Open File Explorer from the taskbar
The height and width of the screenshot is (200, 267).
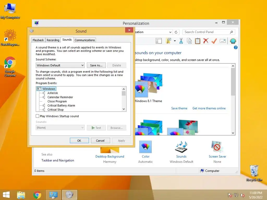21,195
